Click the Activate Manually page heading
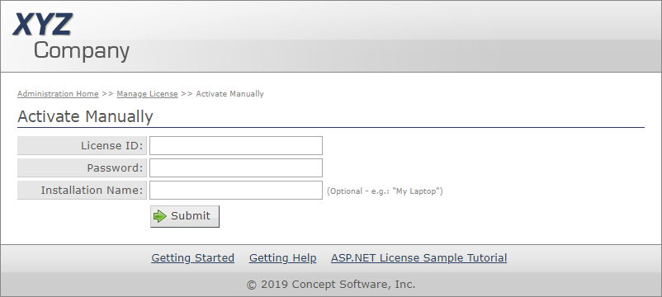662x297 pixels. tap(85, 116)
